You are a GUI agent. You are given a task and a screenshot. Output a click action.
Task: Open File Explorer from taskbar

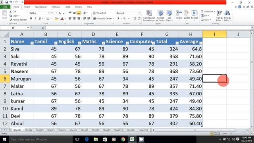(96, 139)
